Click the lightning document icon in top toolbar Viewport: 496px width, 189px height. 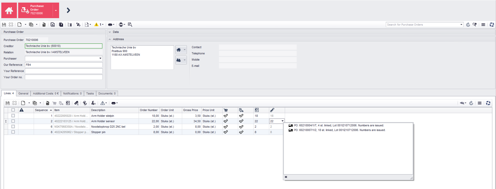(61, 25)
